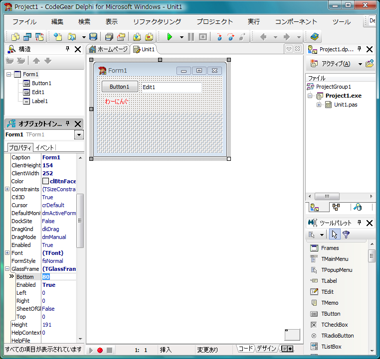Pin the Structure (構造) panel
The height and width of the screenshot is (359, 380).
pos(68,49)
